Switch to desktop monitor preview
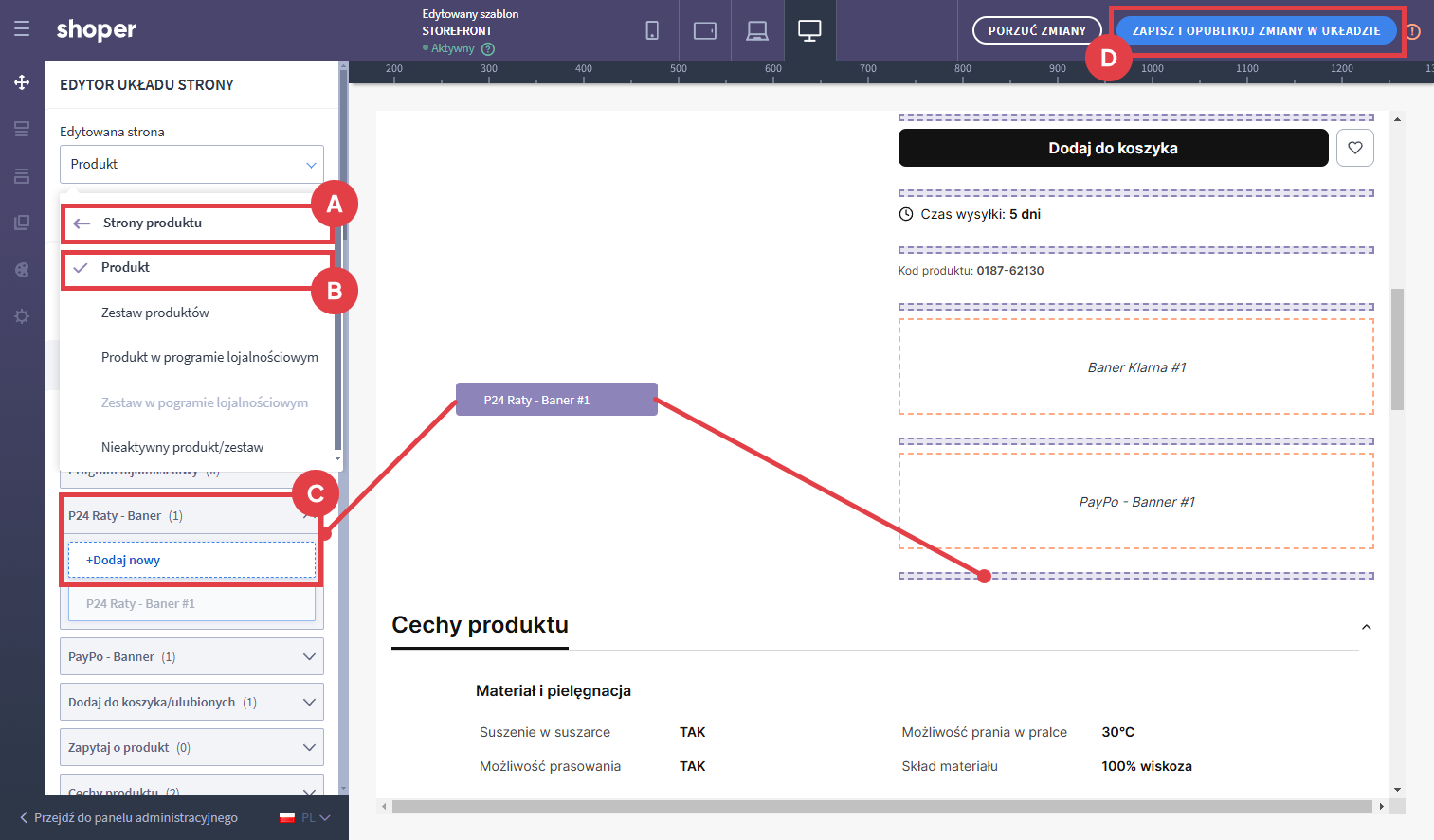The height and width of the screenshot is (840, 1434). (x=809, y=30)
